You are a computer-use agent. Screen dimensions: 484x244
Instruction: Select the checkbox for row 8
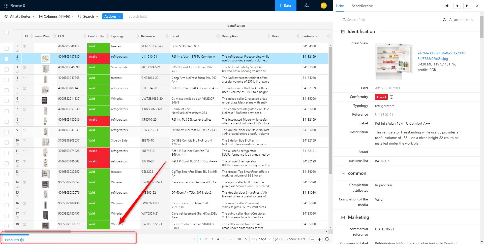coord(7,122)
